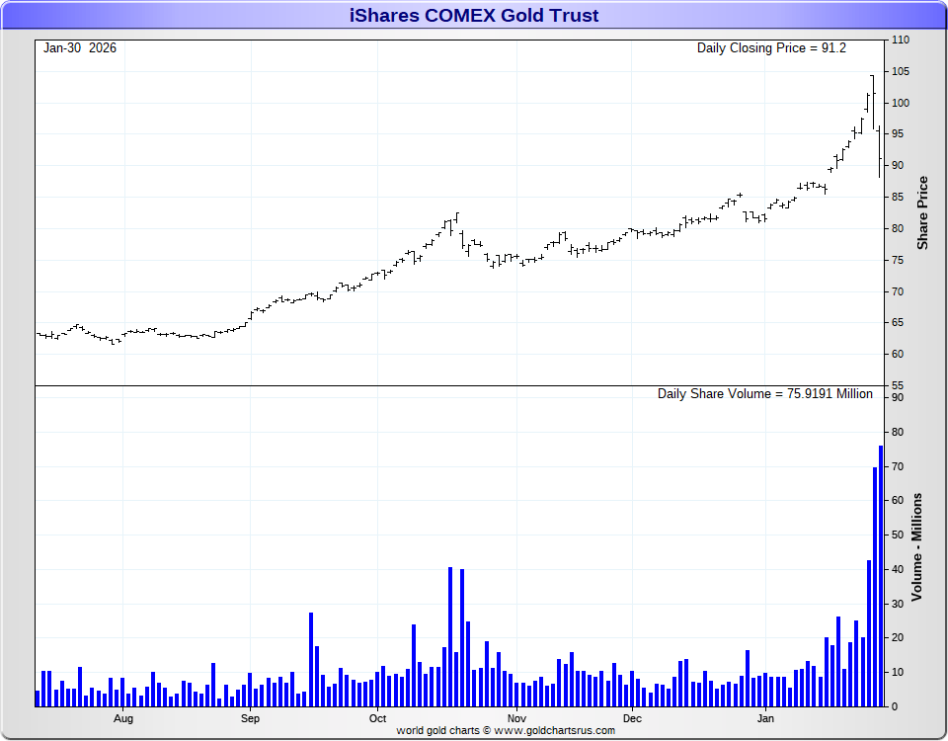Click the www.goldchartsrus.com credit text
The height and width of the screenshot is (741, 948).
tap(554, 731)
